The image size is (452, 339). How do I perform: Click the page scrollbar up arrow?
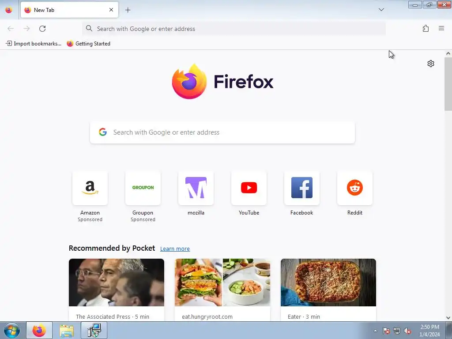[448, 53]
